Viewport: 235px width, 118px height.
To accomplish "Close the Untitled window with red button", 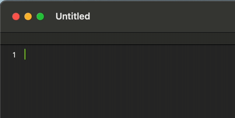I will [x=16, y=16].
